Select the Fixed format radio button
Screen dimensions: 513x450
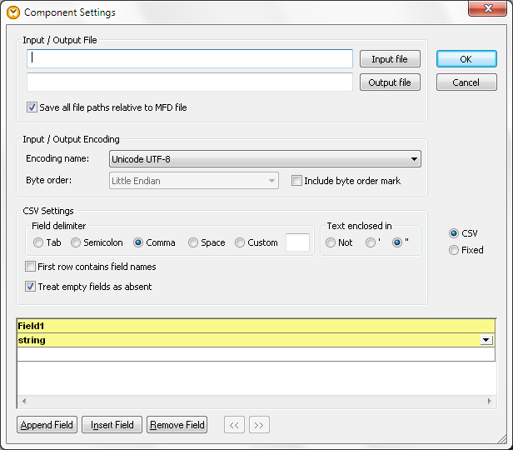pos(454,250)
